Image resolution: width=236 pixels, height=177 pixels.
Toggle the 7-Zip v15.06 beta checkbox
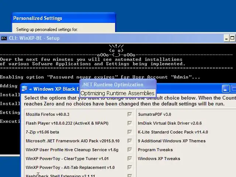coord(130,132)
